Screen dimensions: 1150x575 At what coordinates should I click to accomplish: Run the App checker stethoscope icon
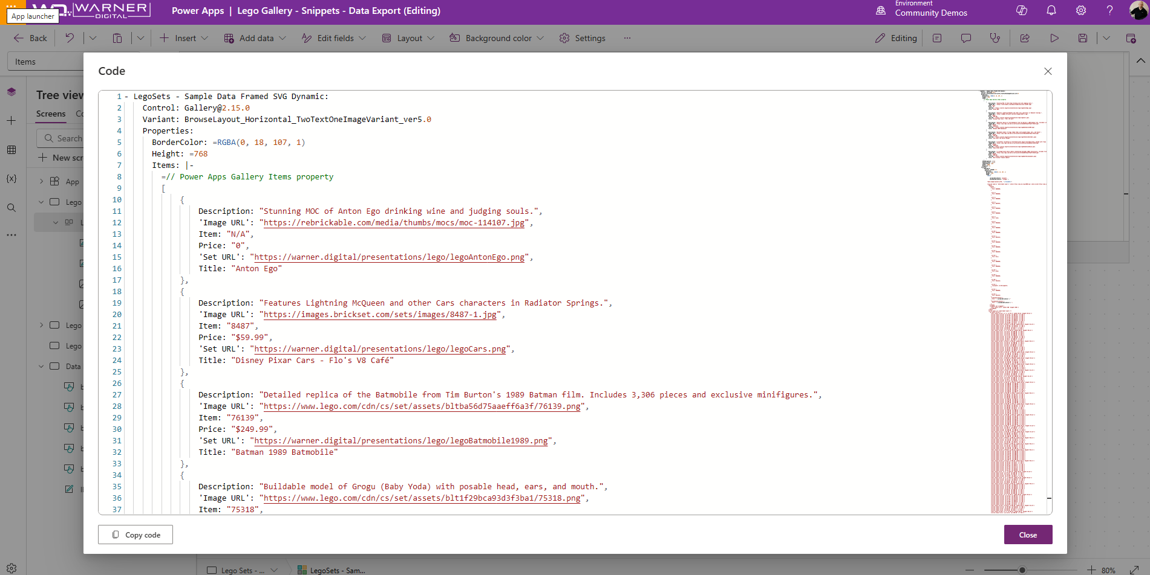(995, 38)
